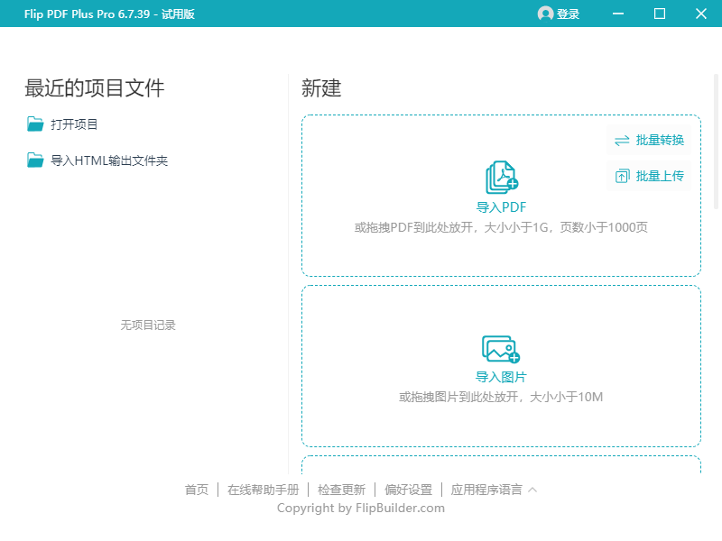
Task: Click the PDF stack graphic above 导入PDF
Action: (x=500, y=177)
